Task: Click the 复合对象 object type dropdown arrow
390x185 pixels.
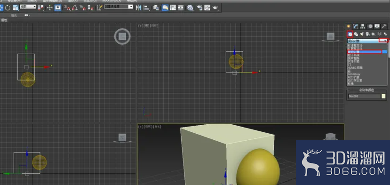Action: tap(385, 41)
